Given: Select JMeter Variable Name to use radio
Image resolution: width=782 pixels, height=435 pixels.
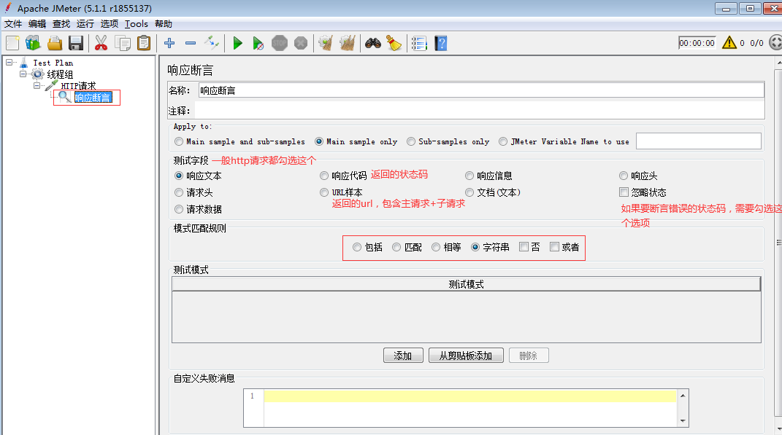Looking at the screenshot, I should 503,142.
